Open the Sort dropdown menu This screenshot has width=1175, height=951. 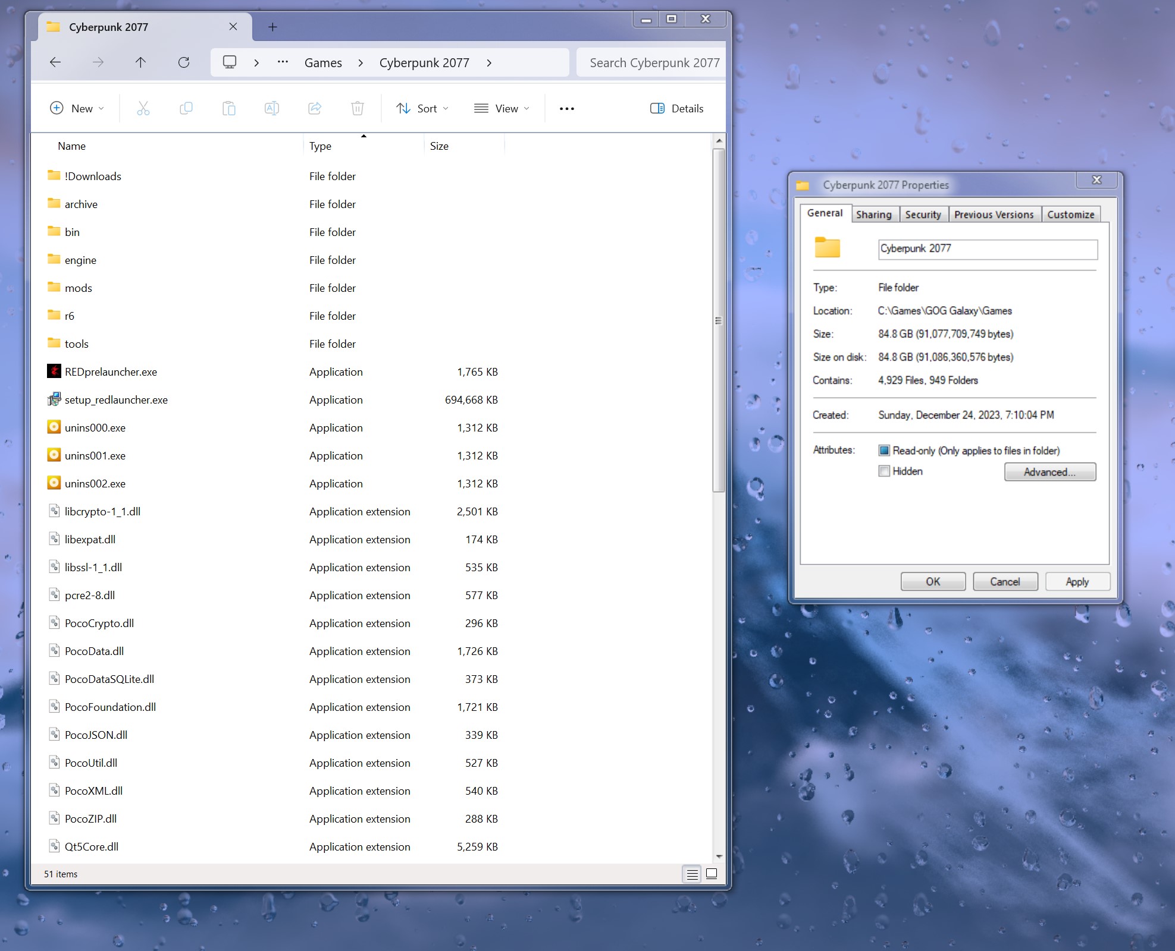(x=422, y=108)
